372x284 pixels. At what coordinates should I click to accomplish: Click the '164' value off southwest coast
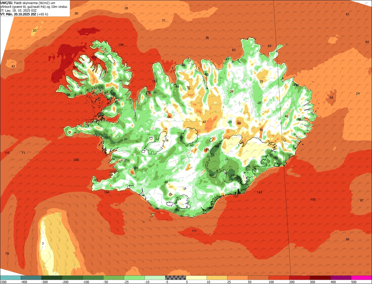(x=107, y=192)
